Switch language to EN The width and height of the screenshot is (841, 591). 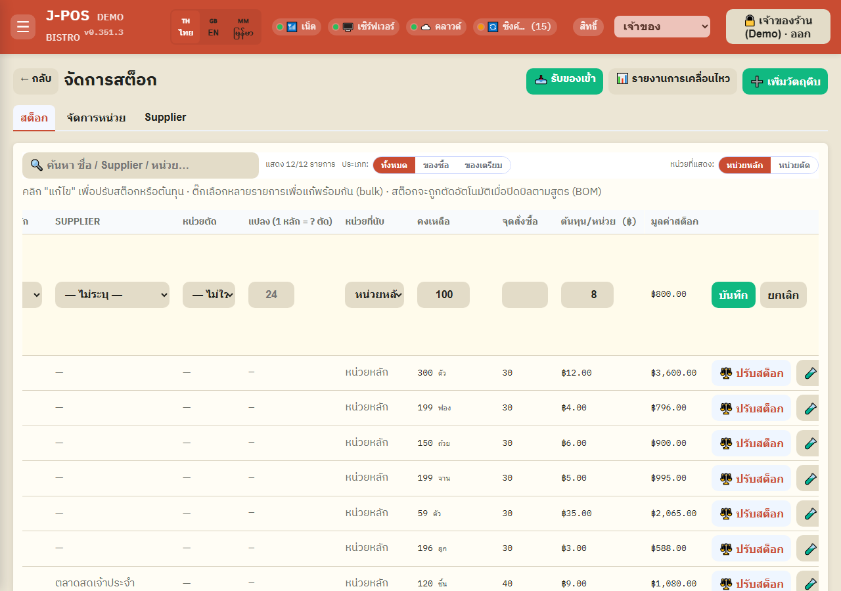coord(214,27)
